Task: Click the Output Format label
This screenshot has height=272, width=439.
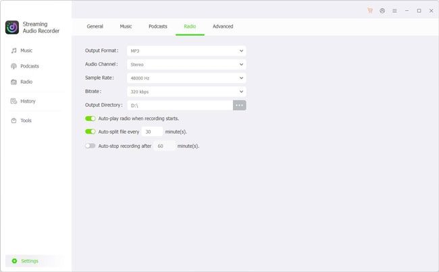Action: coord(101,51)
